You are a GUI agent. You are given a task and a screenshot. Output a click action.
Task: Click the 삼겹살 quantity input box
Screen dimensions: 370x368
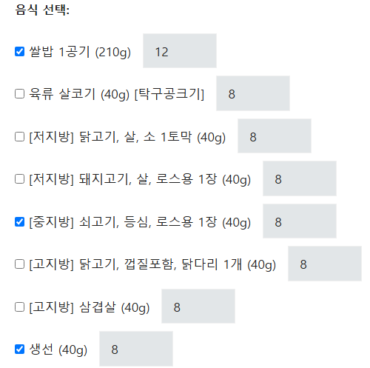198,307
